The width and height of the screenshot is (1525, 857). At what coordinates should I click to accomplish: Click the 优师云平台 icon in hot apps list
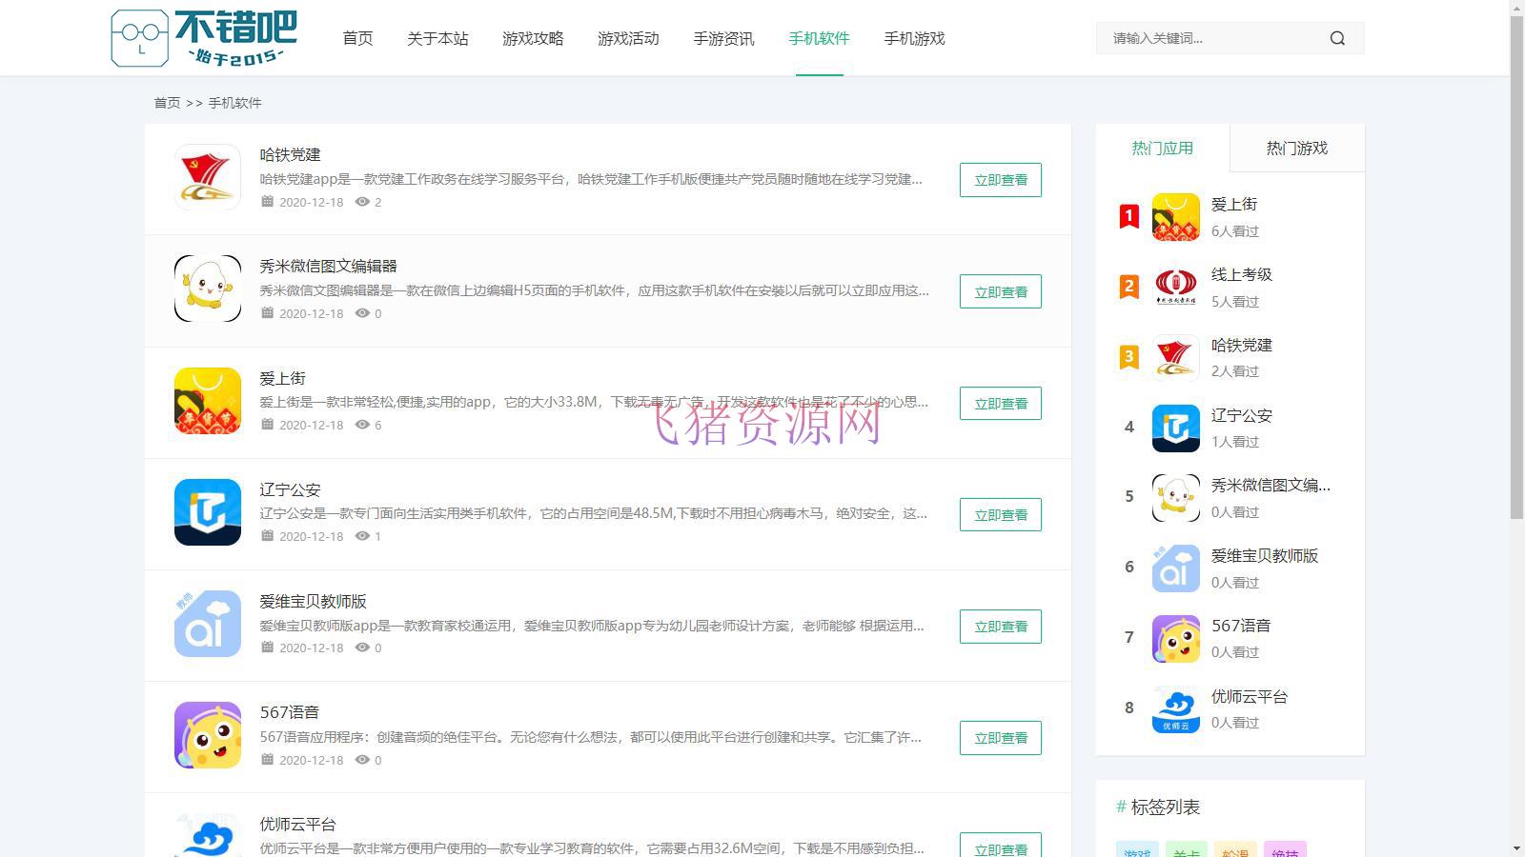click(1175, 708)
